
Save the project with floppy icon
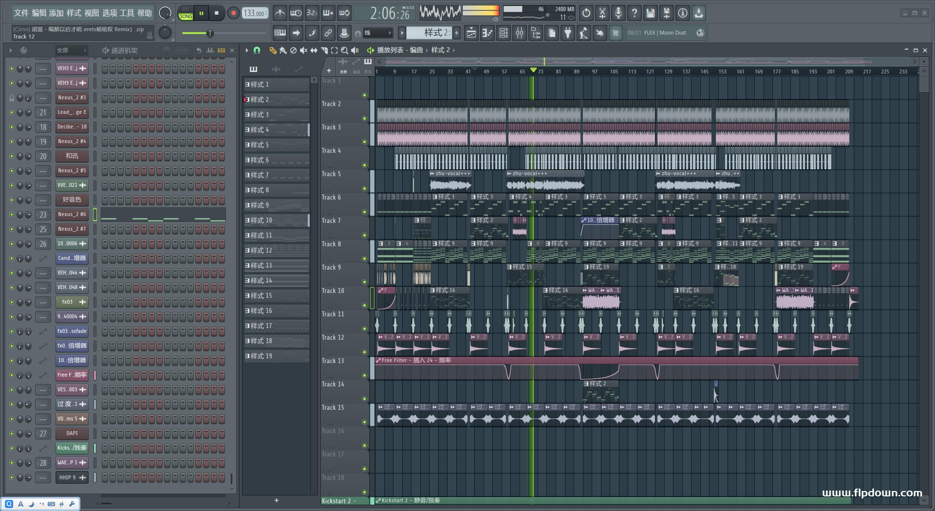(650, 13)
